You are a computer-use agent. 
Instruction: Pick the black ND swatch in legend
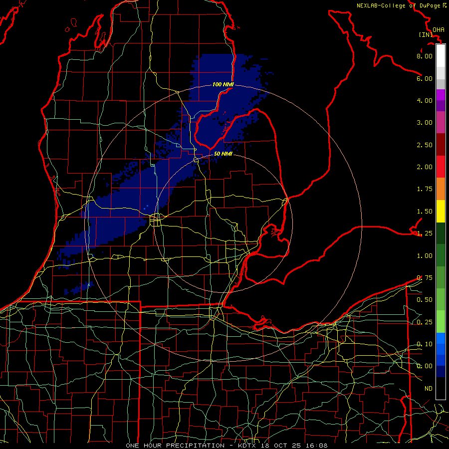(441, 388)
